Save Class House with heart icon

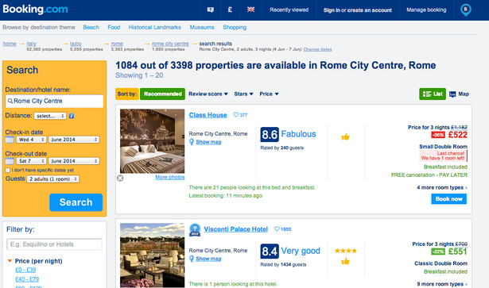pos(236,115)
